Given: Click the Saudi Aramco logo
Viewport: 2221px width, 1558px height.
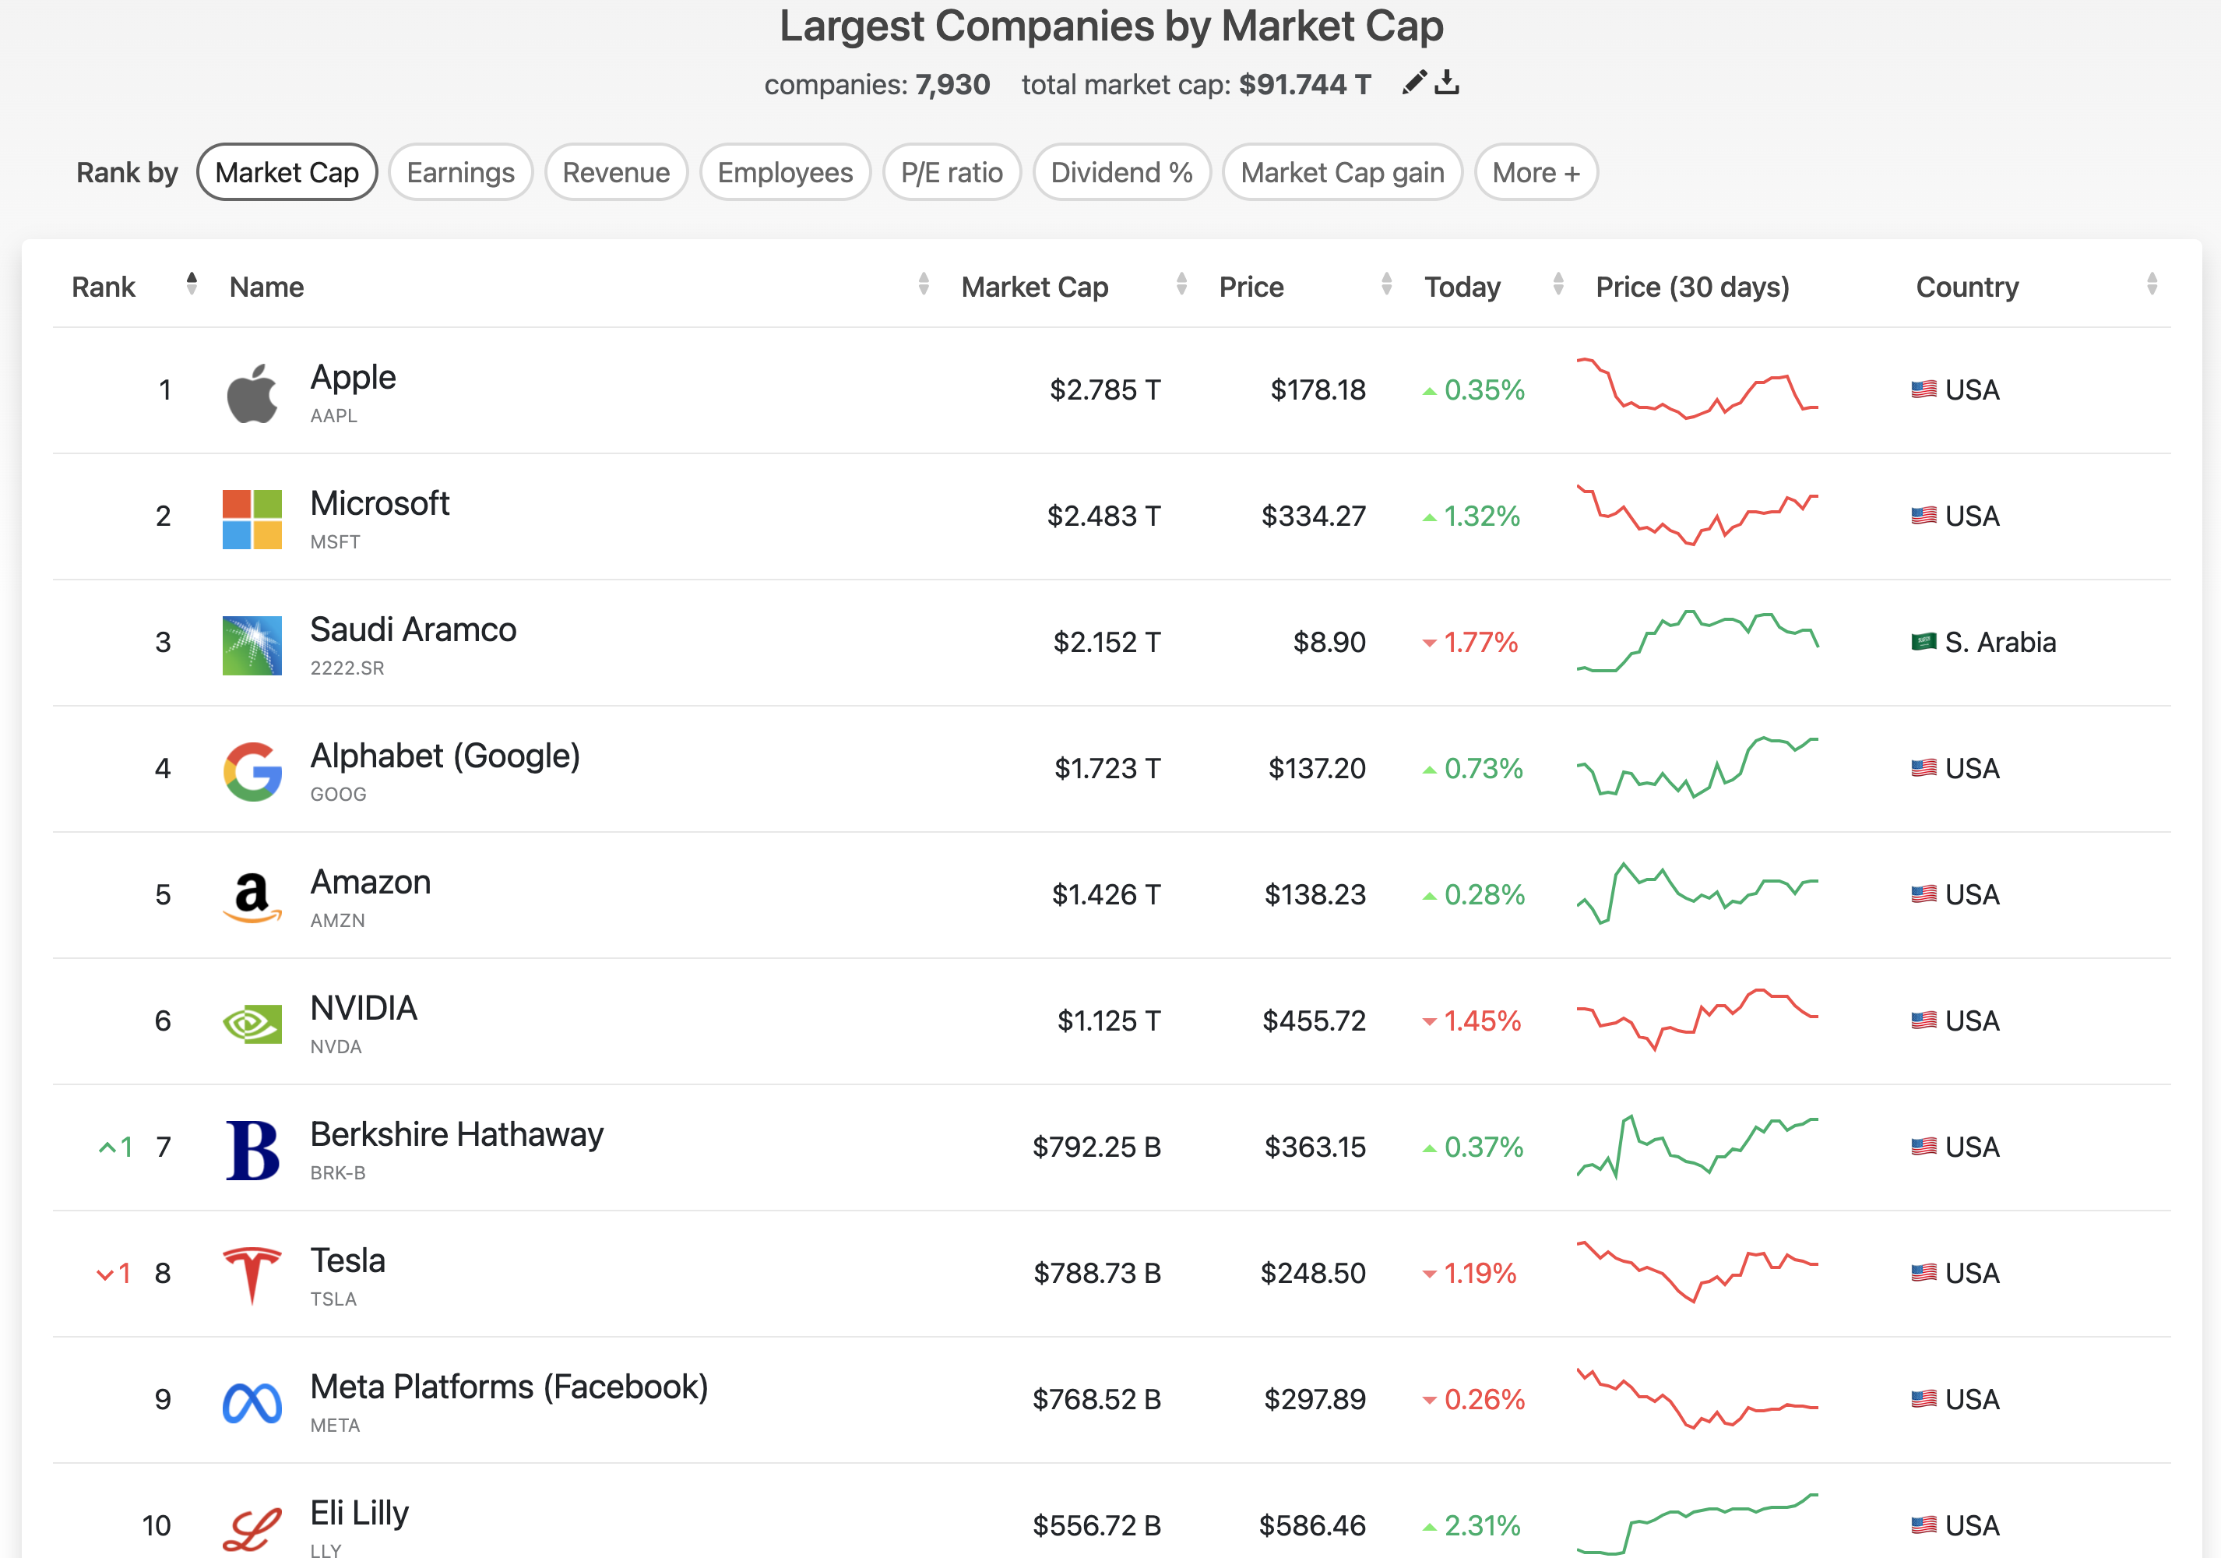Looking at the screenshot, I should point(252,644).
